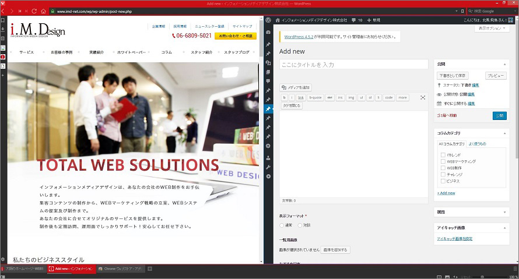Check the WEB制作 category
The image size is (519, 279).
click(x=443, y=168)
